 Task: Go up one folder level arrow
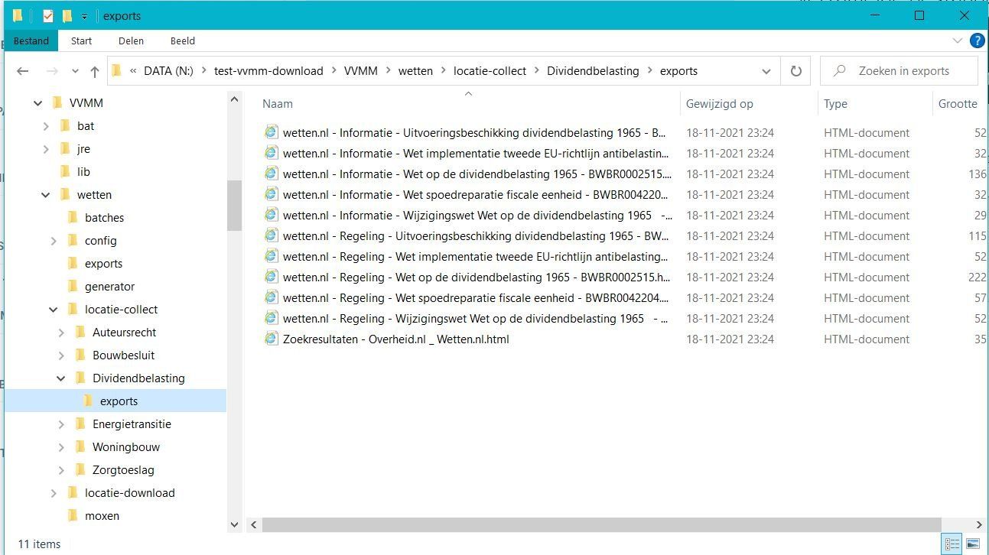tap(95, 71)
